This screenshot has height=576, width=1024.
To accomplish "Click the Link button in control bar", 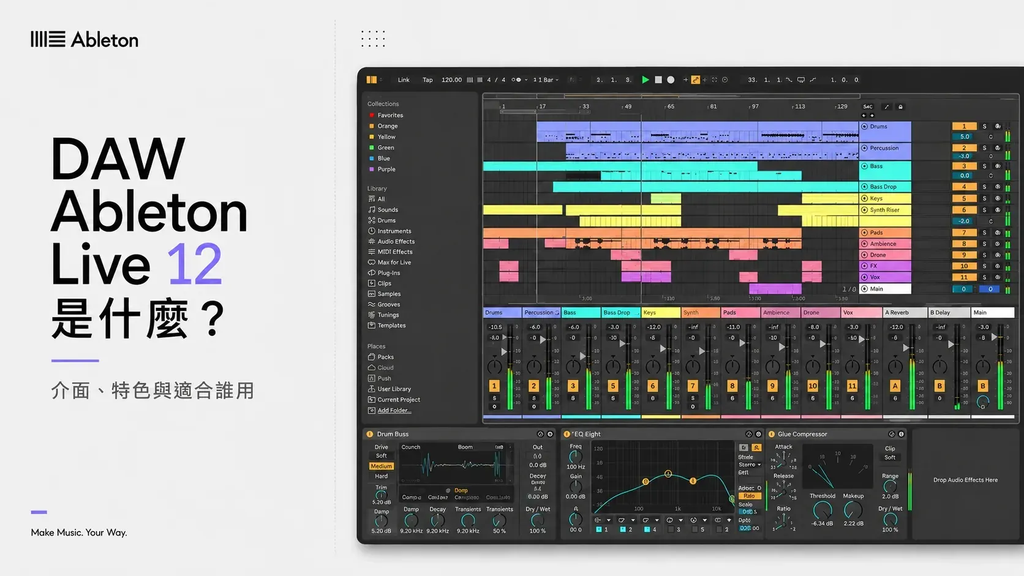I will (404, 80).
